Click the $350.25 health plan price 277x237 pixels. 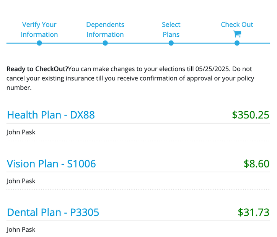click(x=251, y=115)
